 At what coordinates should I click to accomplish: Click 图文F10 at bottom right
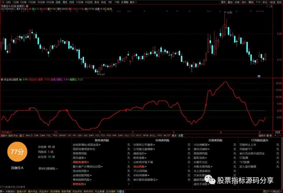click(268, 191)
